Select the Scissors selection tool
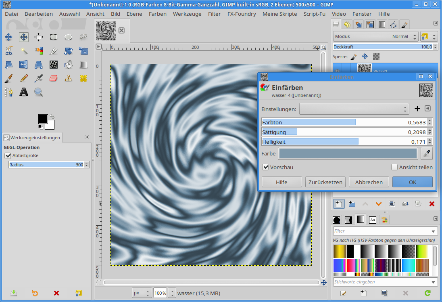 tap(8, 51)
